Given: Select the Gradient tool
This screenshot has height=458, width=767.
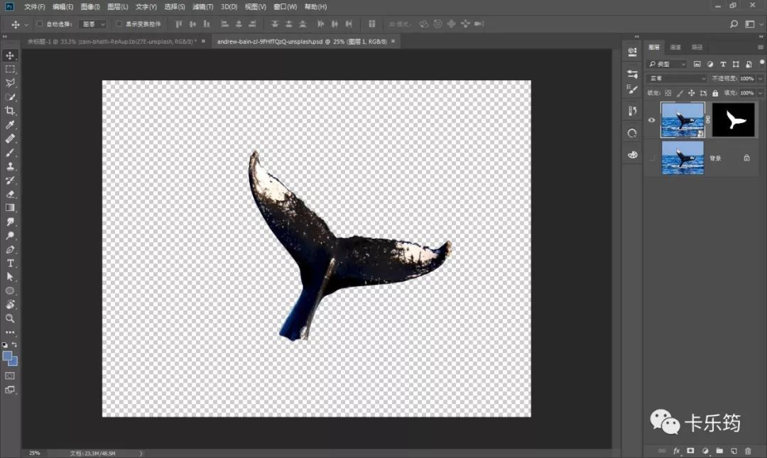Looking at the screenshot, I should tap(10, 207).
